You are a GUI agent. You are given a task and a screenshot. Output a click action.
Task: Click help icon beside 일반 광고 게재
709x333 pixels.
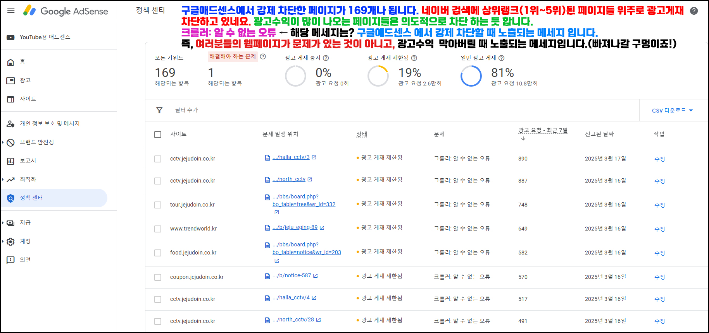pyautogui.click(x=501, y=58)
